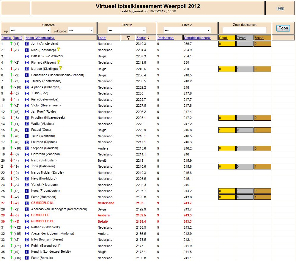Click name Milko Bouman (Dieren)
Screen dimensions: 296x261
pyautogui.click(x=47, y=239)
